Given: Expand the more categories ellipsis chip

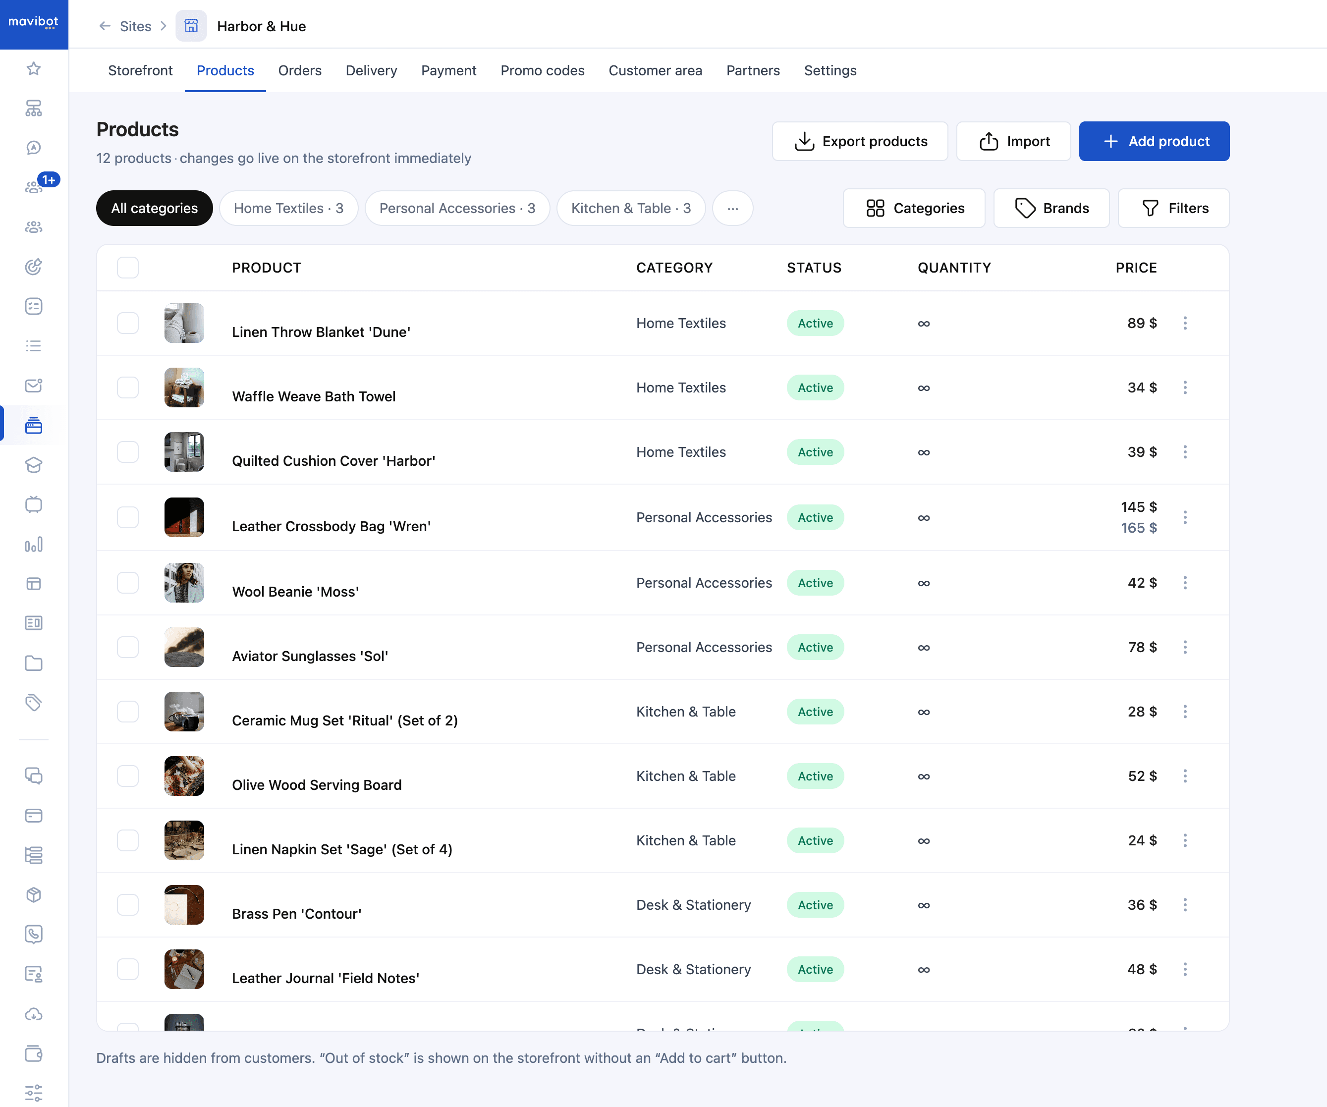Looking at the screenshot, I should click(732, 208).
